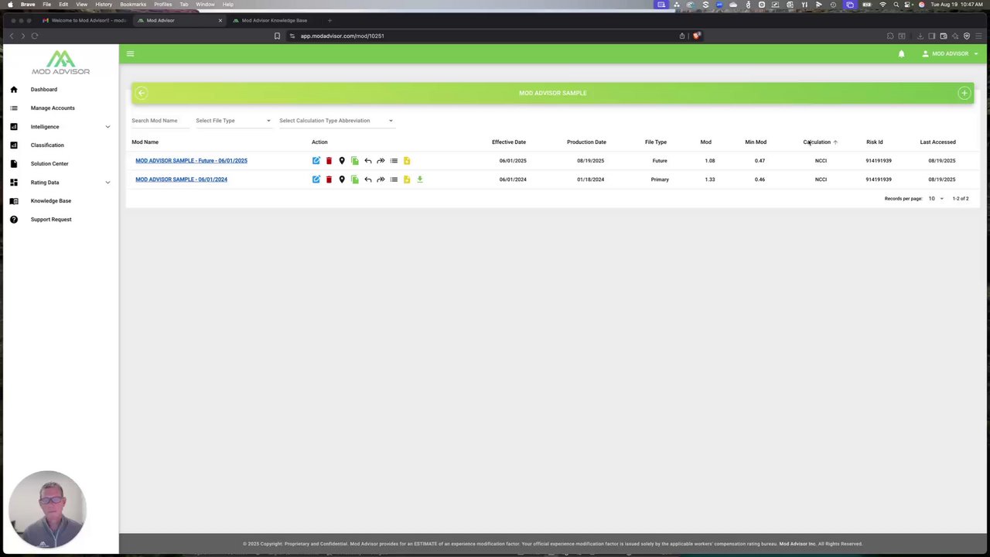The width and height of the screenshot is (990, 557).
Task: Click forward arrow icon in the 06/01/2024 row
Action: (x=381, y=179)
